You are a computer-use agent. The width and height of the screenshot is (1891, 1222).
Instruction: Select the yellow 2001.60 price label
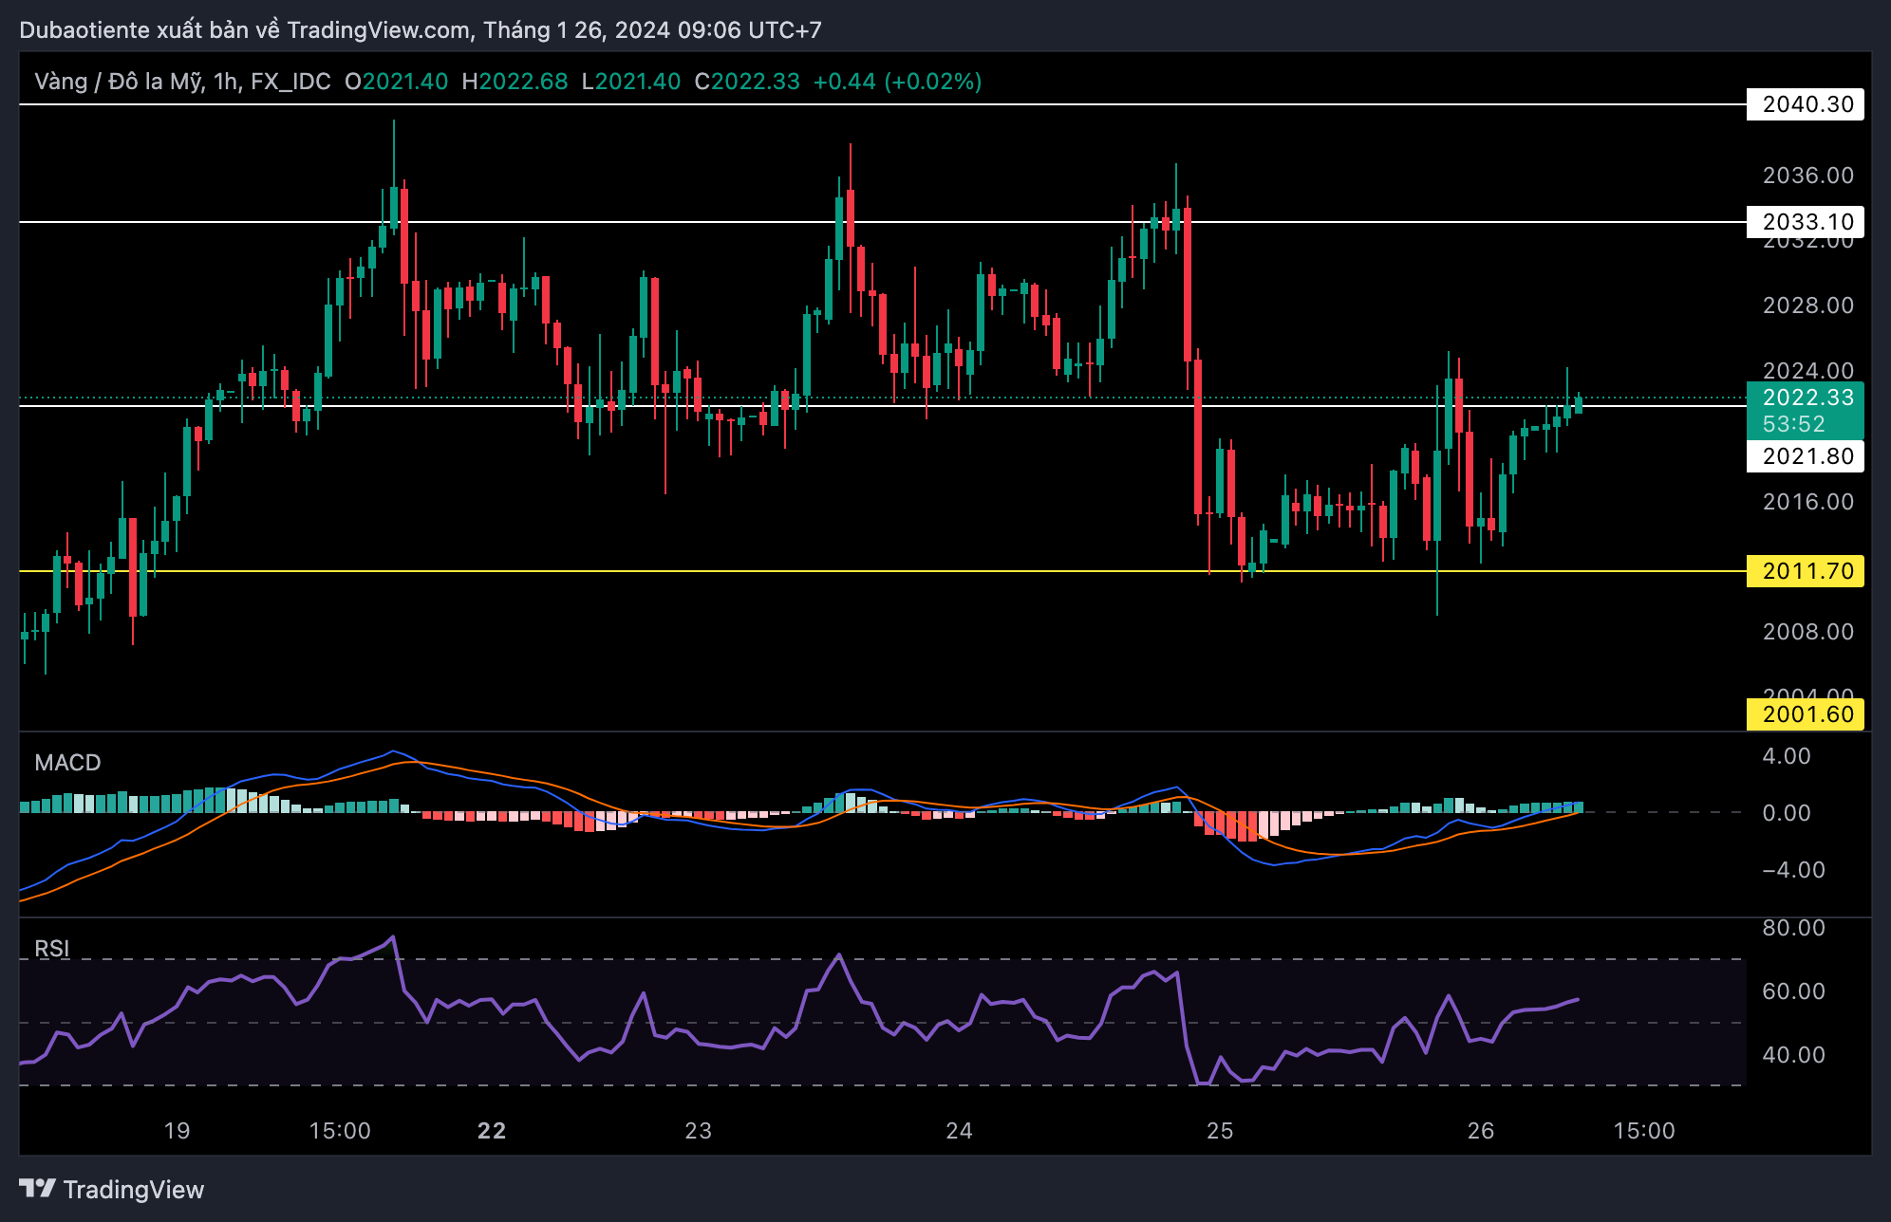(1806, 714)
